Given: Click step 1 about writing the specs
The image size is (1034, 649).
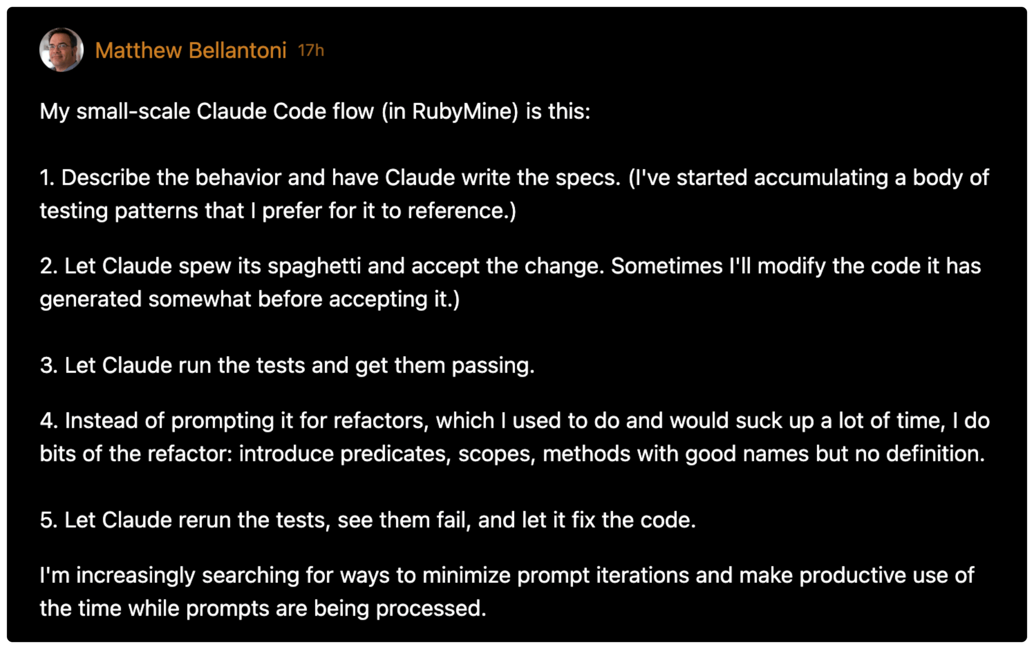Looking at the screenshot, I should tap(514, 194).
